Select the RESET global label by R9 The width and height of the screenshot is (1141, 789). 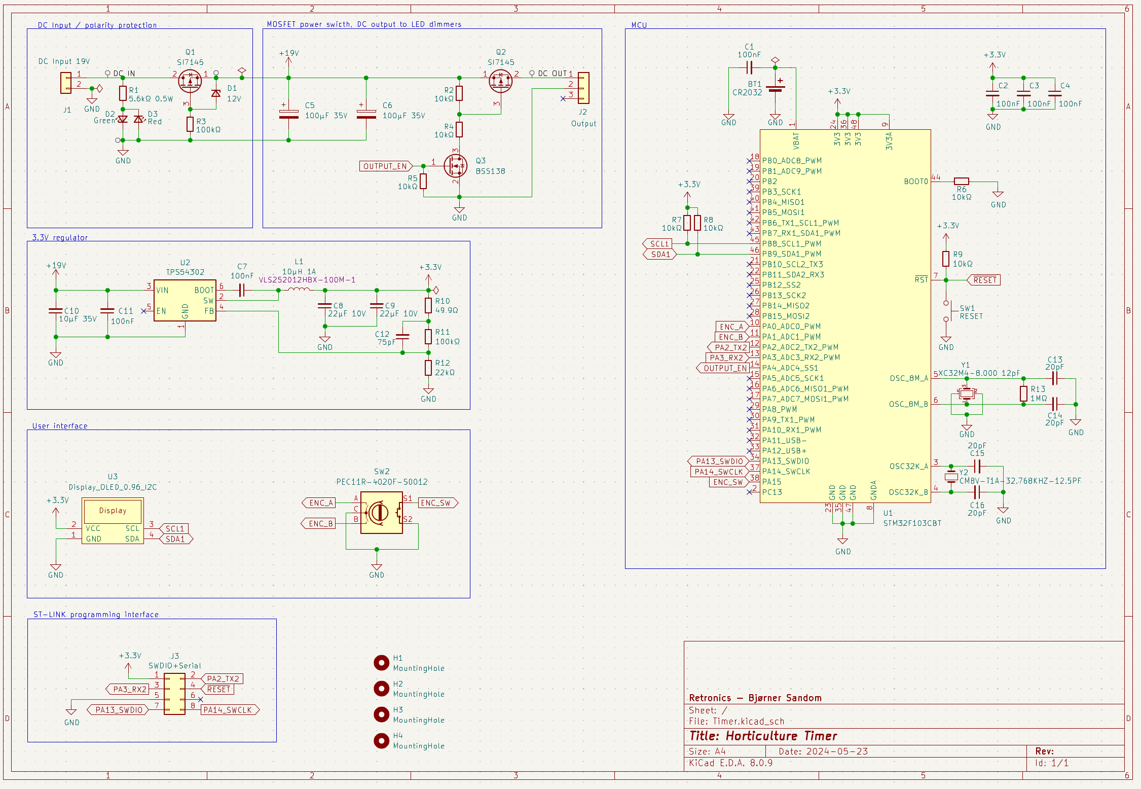click(x=984, y=280)
